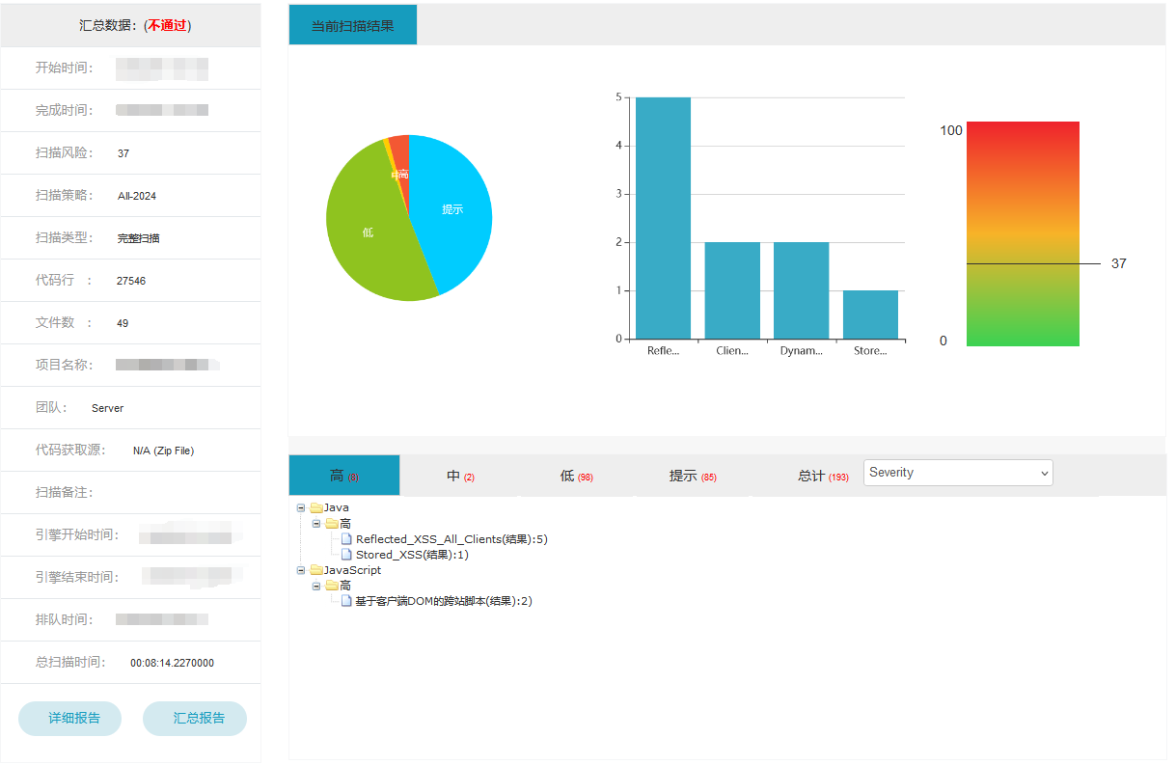Image resolution: width=1176 pixels, height=765 pixels.
Task: Collapse the 高 node under Java
Action: tap(316, 524)
